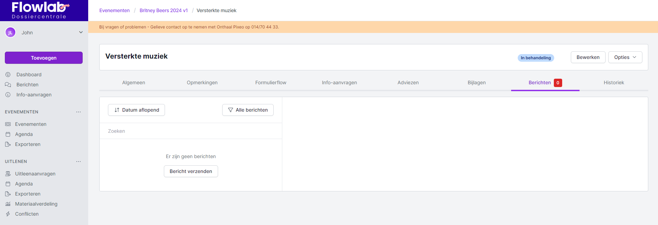Open the Opties dropdown
The image size is (658, 225).
pos(625,57)
